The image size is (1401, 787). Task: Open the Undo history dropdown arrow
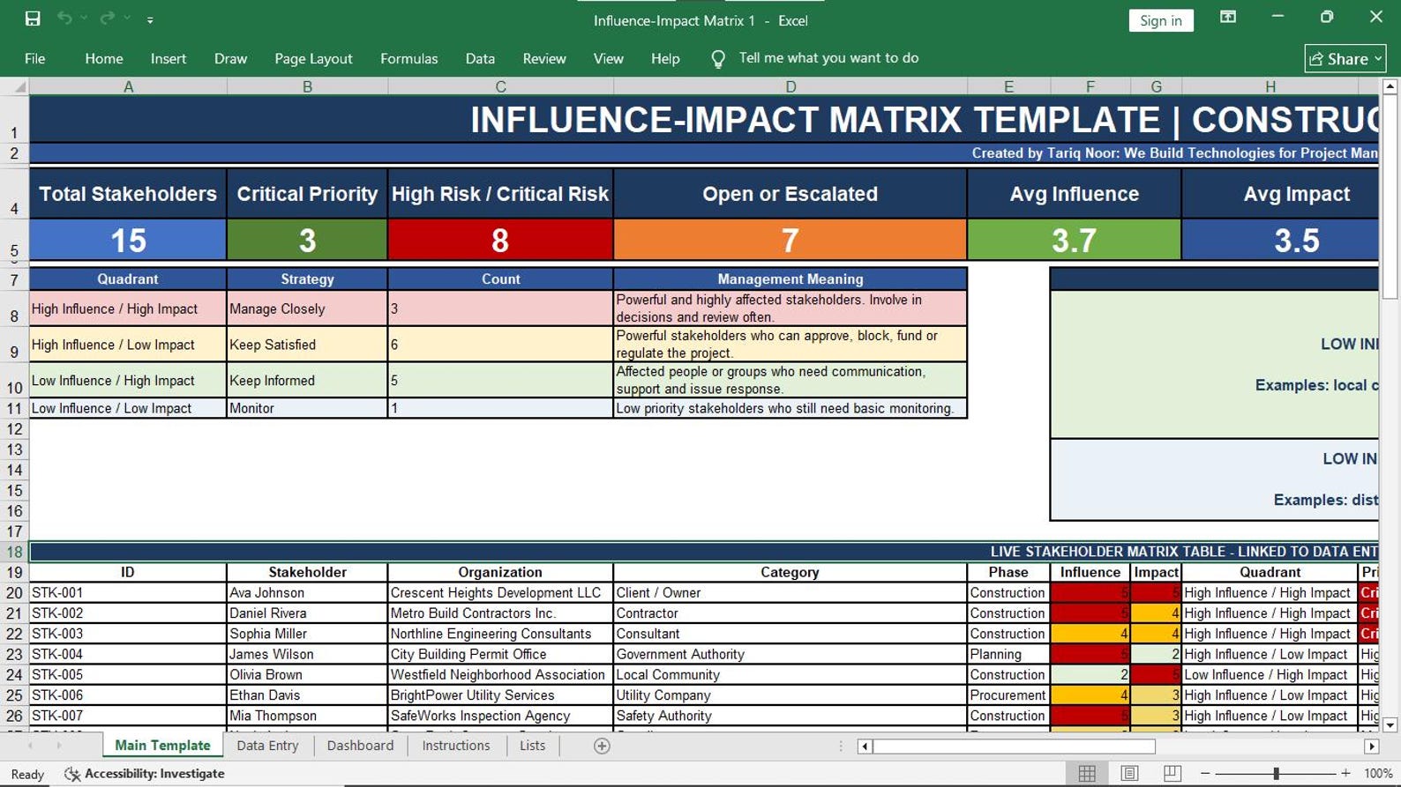(x=85, y=19)
